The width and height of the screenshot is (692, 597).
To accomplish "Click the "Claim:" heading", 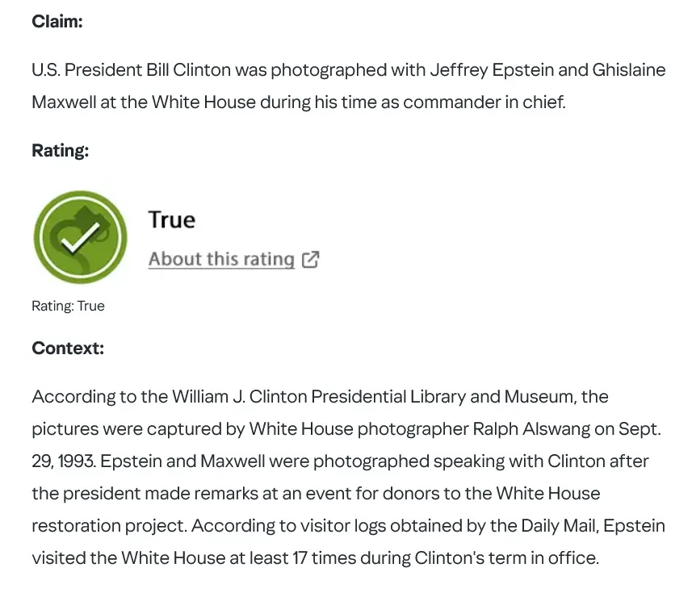I will pyautogui.click(x=57, y=22).
